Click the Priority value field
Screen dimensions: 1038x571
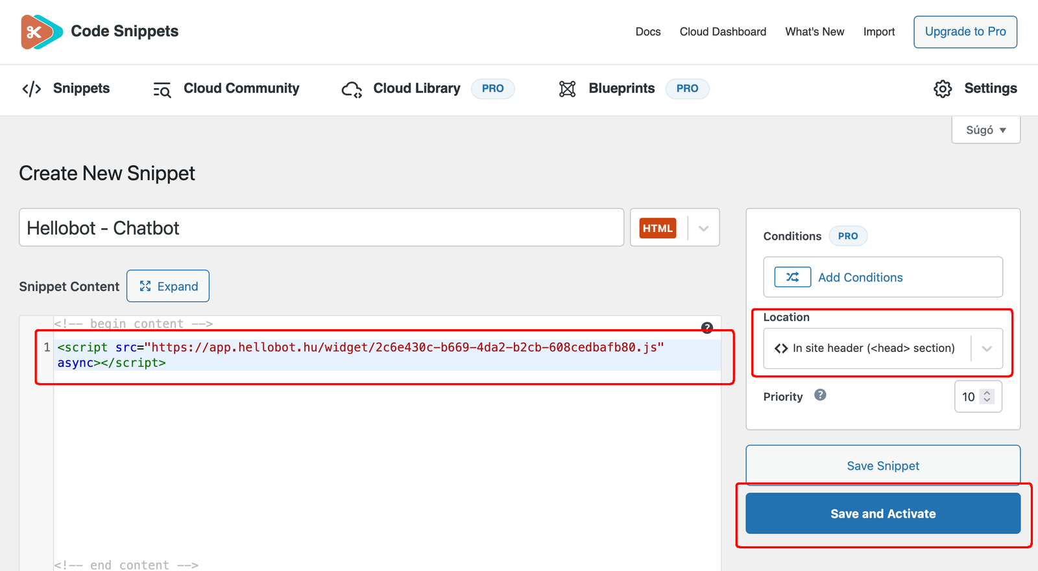coord(978,397)
